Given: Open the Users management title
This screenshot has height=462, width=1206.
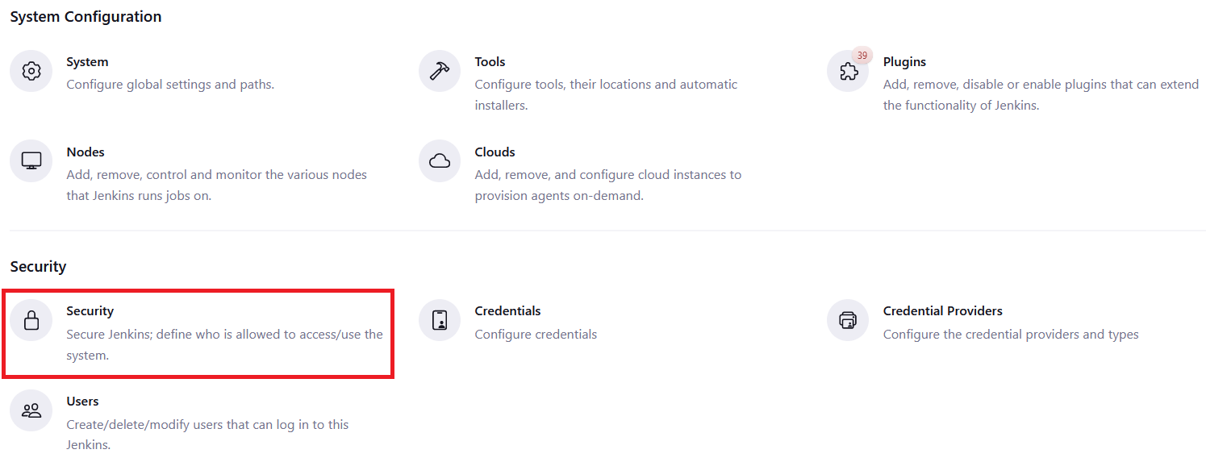Looking at the screenshot, I should pyautogui.click(x=82, y=402).
